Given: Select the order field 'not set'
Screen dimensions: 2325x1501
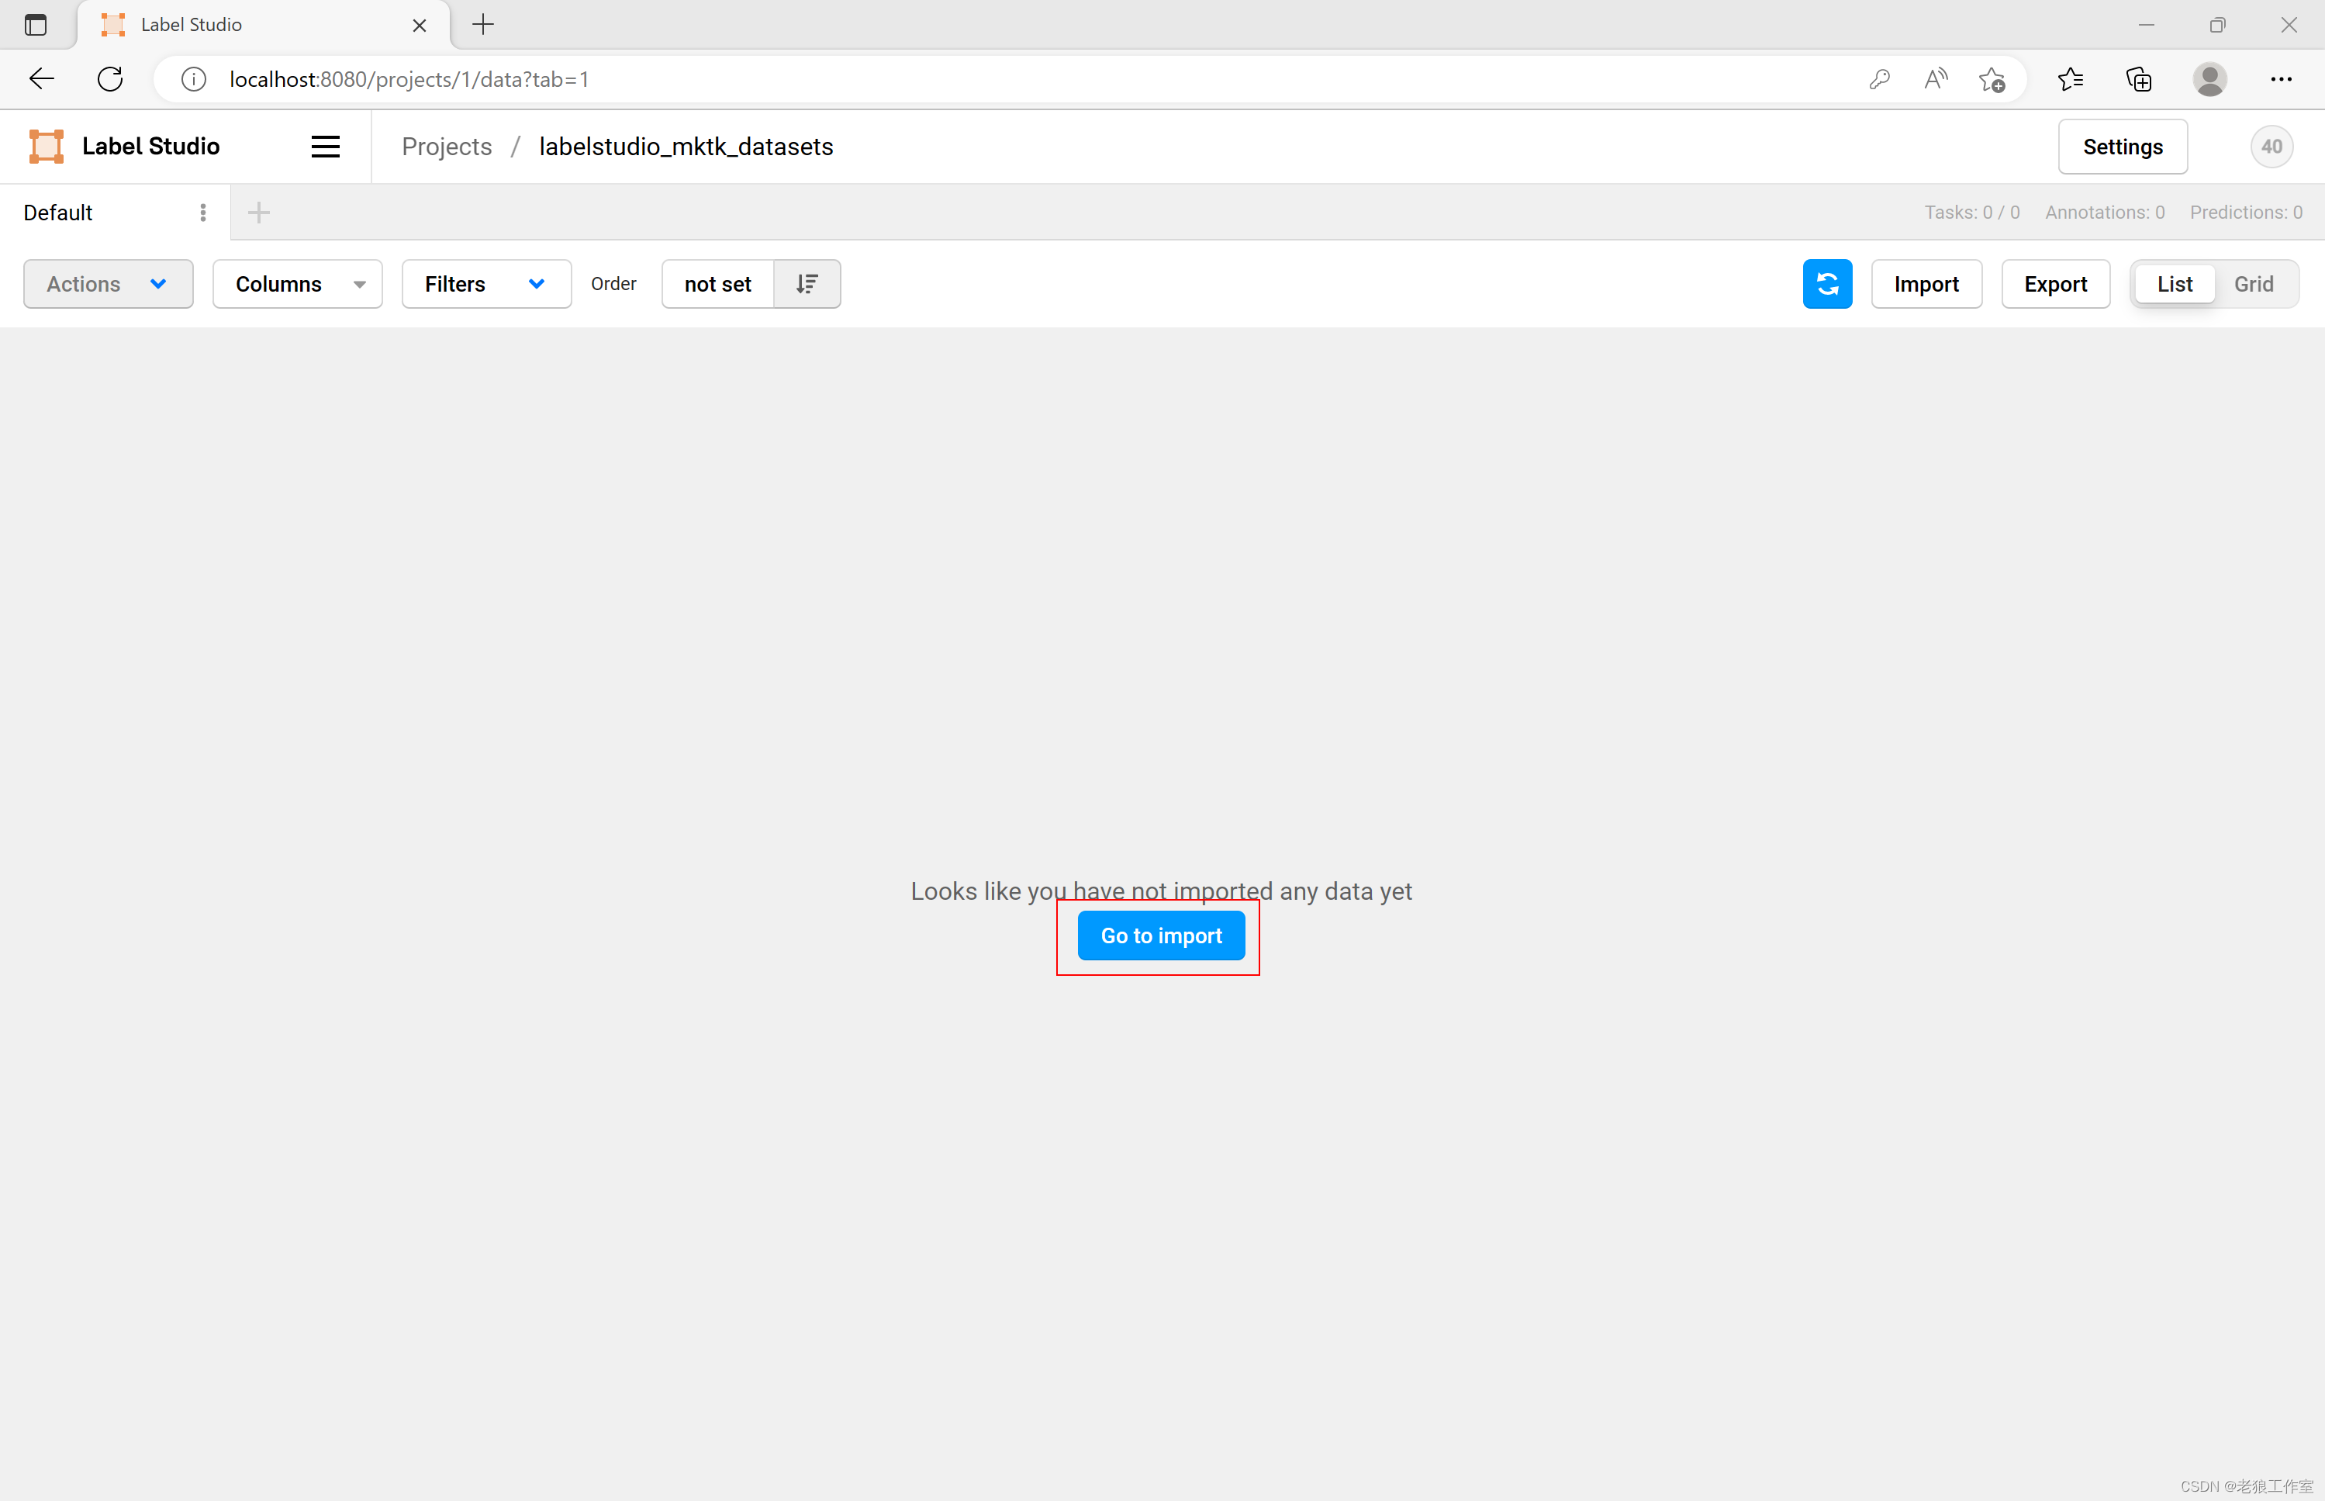Looking at the screenshot, I should coord(717,284).
